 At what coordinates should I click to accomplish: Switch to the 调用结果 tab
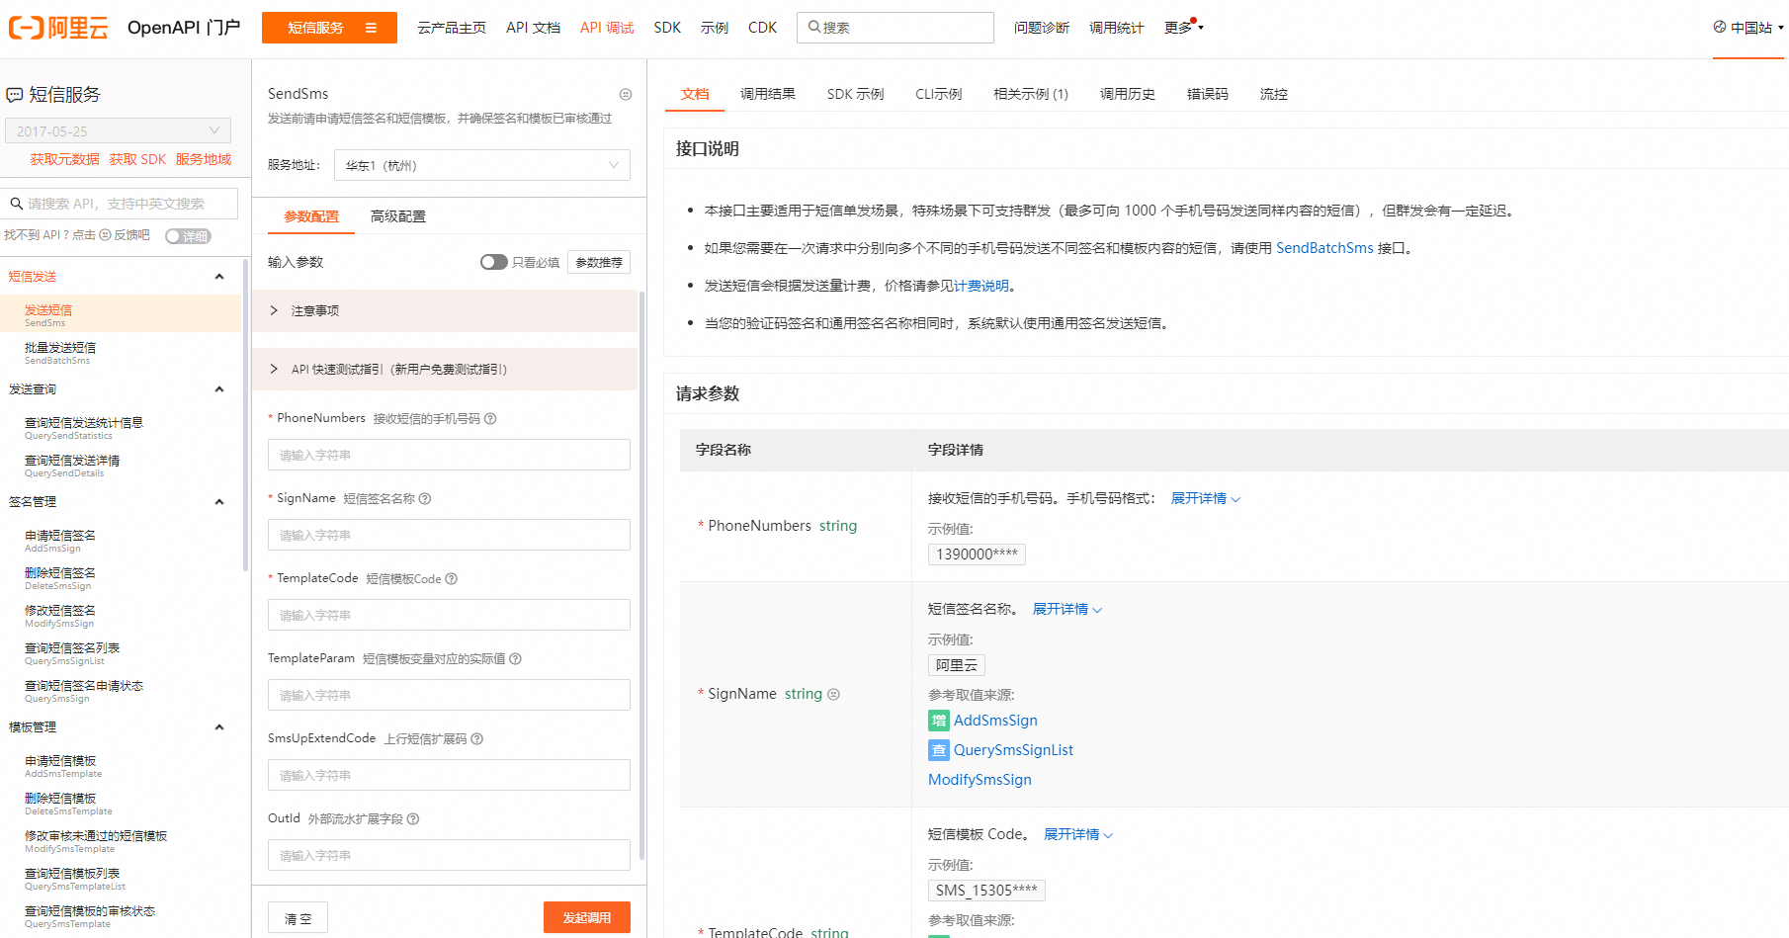coord(768,94)
